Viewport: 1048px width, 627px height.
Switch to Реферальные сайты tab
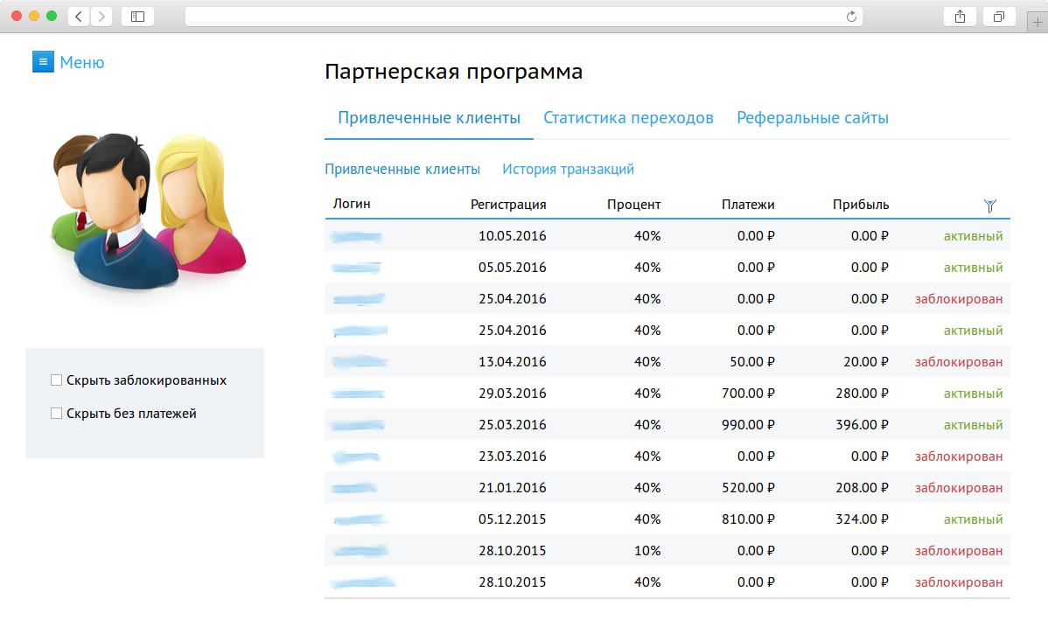813,118
